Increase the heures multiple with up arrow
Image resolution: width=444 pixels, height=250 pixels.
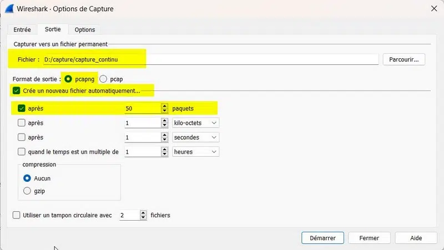pyautogui.click(x=164, y=149)
